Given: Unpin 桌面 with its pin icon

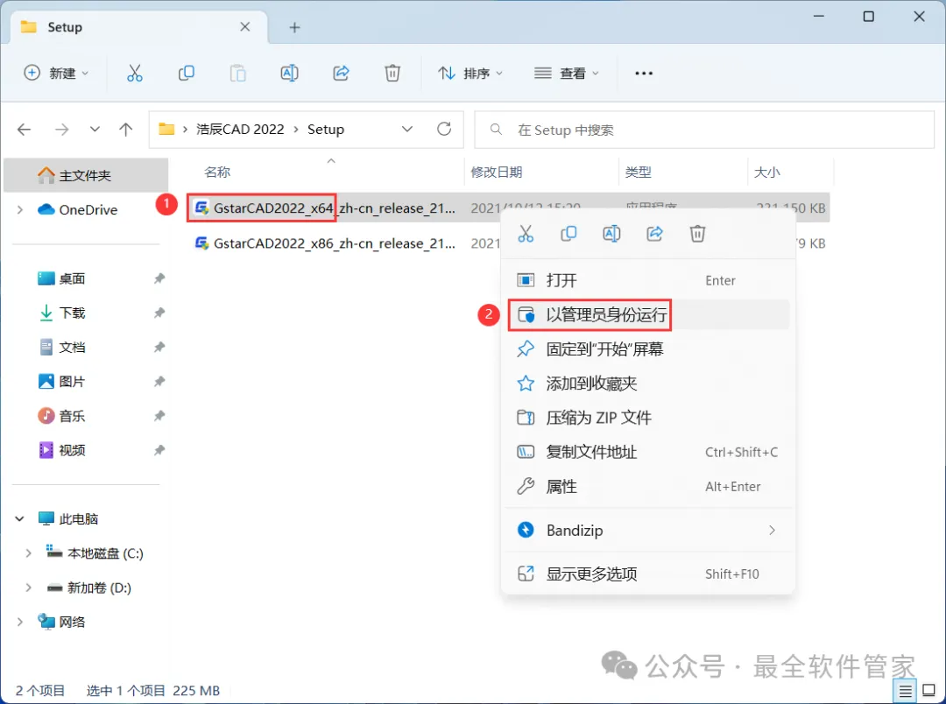Looking at the screenshot, I should tap(159, 278).
